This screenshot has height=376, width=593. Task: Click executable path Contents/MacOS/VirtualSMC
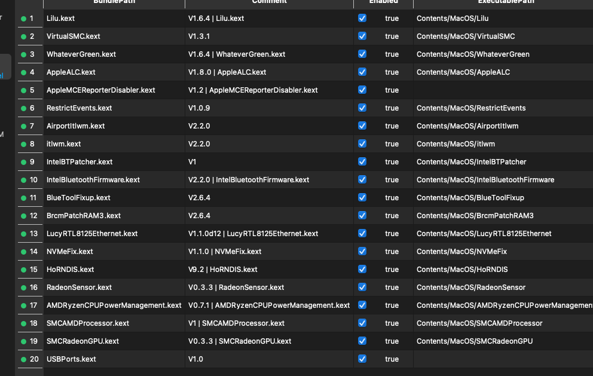point(466,36)
